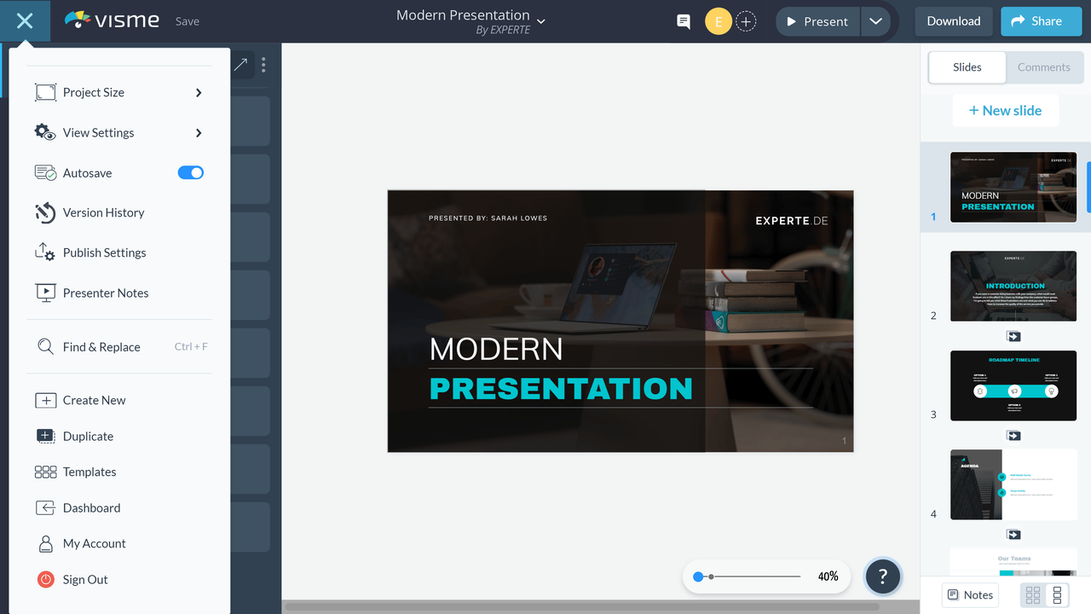This screenshot has width=1091, height=614.
Task: Select Version History from the menu
Action: pyautogui.click(x=105, y=212)
